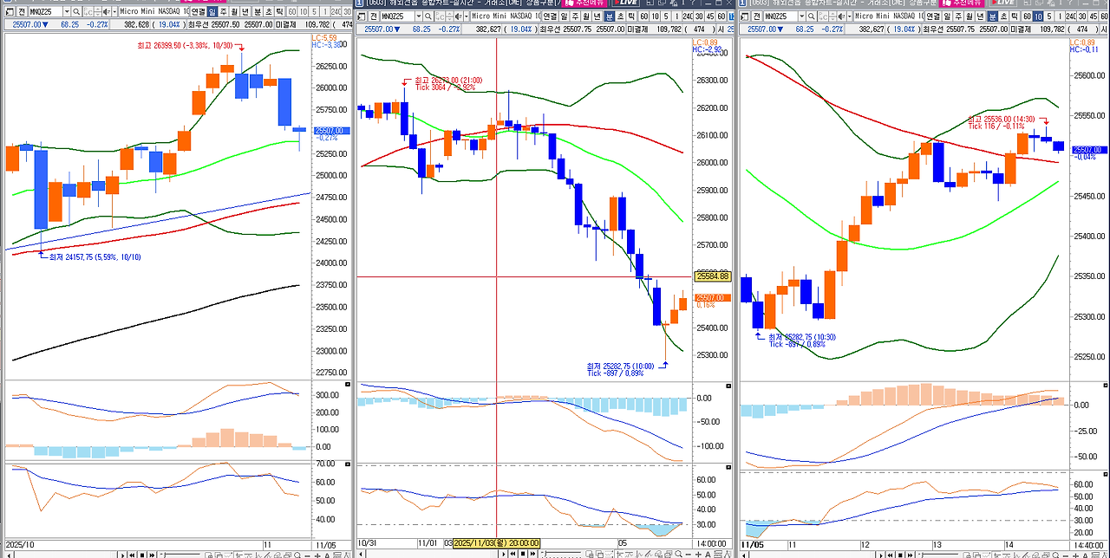Click the MNQZ25 symbol field in left chart
Image resolution: width=1110 pixels, height=558 pixels.
tap(45, 12)
